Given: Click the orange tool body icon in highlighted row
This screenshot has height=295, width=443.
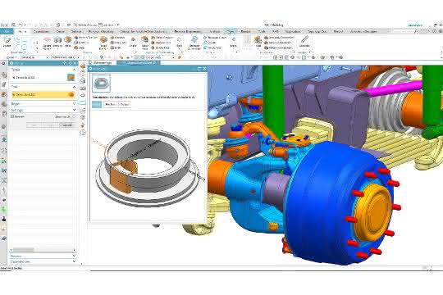Looking at the screenshot, I should (x=71, y=95).
